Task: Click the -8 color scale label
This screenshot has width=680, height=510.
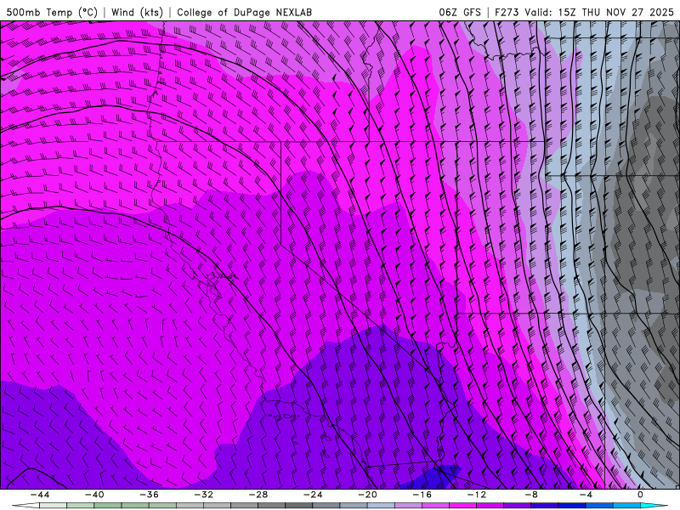Action: tap(531, 495)
